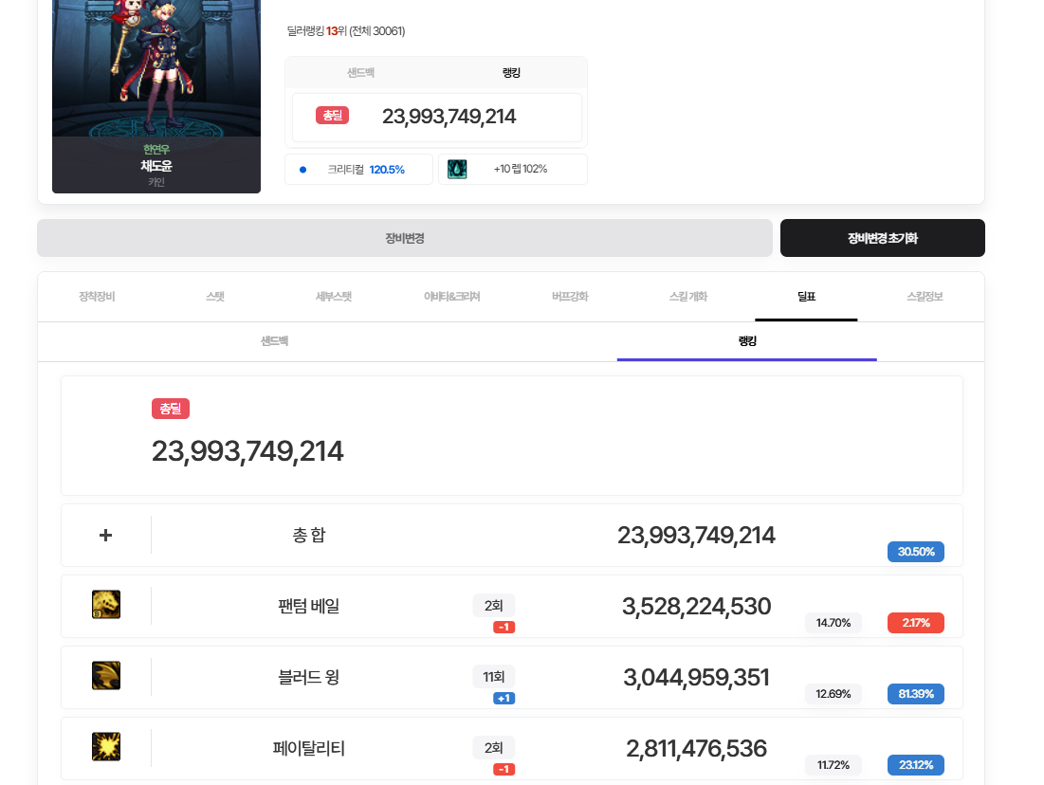Image resolution: width=1044 pixels, height=785 pixels.
Task: Click the 11.72% share for 페이탈리티
Action: pyautogui.click(x=833, y=765)
